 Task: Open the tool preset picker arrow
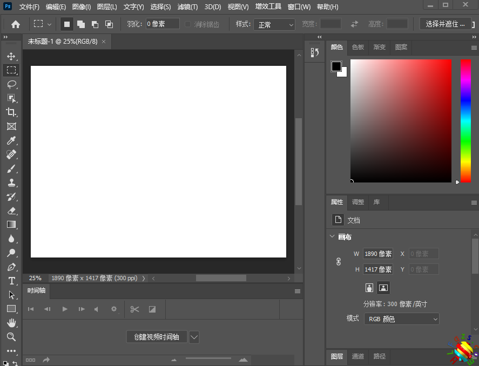click(x=49, y=24)
